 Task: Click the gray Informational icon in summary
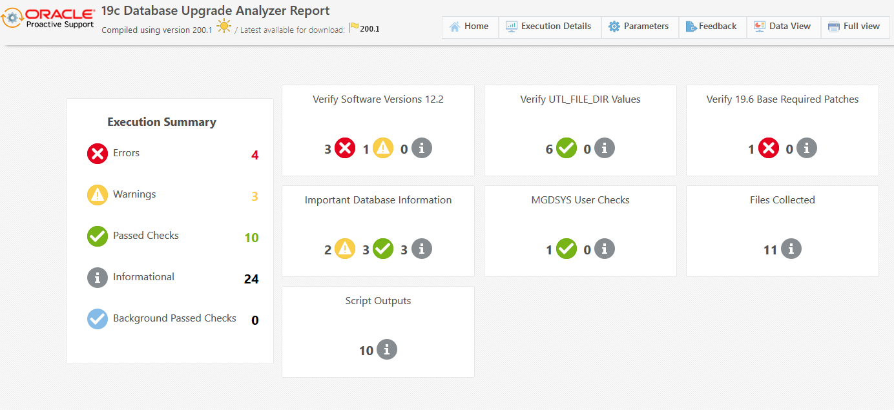pos(98,278)
